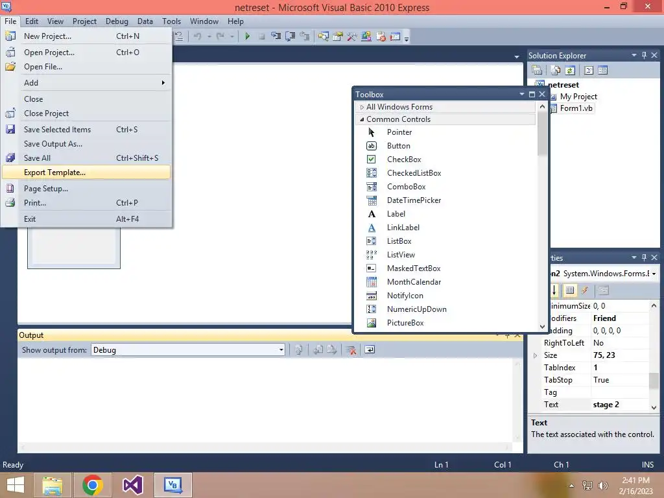This screenshot has width=664, height=498.
Task: Click the Step Over toolbar icon
Action: click(x=290, y=36)
